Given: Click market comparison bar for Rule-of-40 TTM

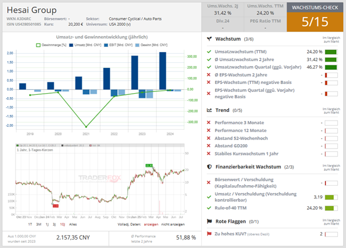Looking at the screenshot, I should pos(331,208).
